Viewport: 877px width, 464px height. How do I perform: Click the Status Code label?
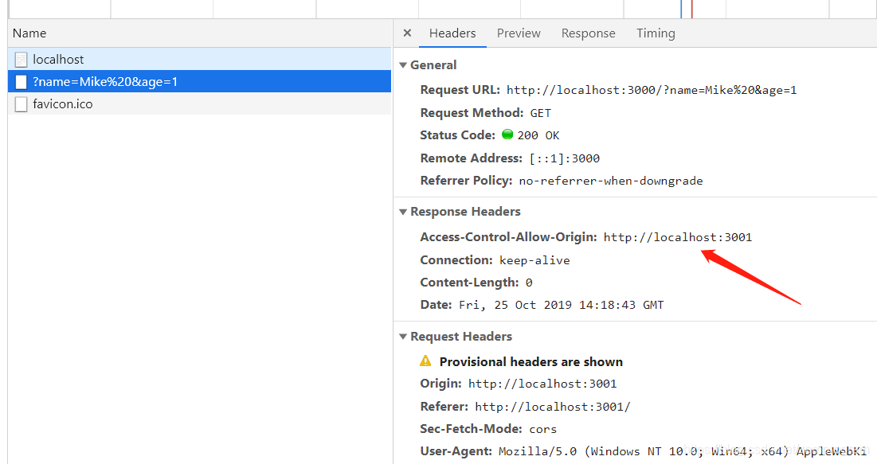(457, 135)
